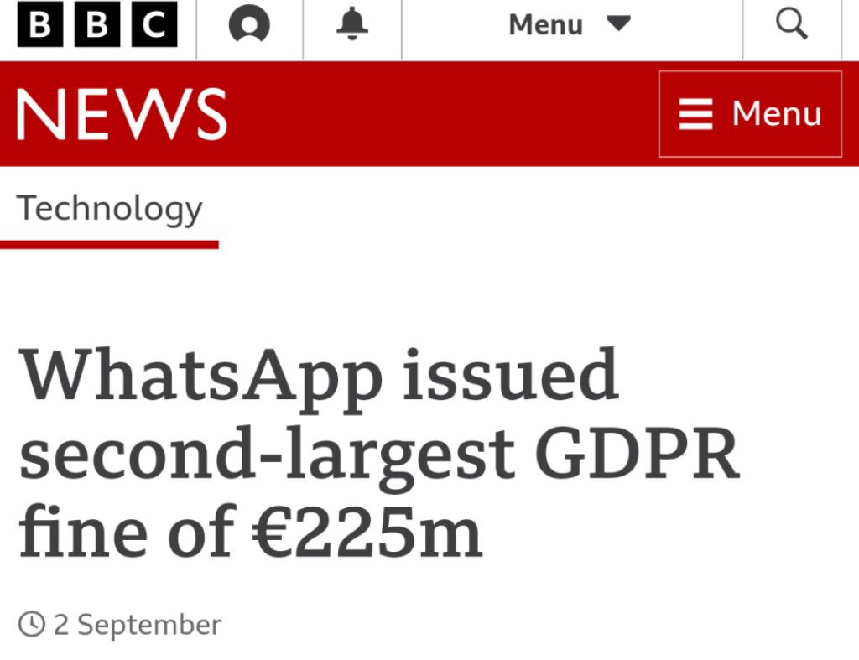Viewport: 859px width, 660px height.
Task: Click the 2 September date text
Action: click(x=138, y=625)
